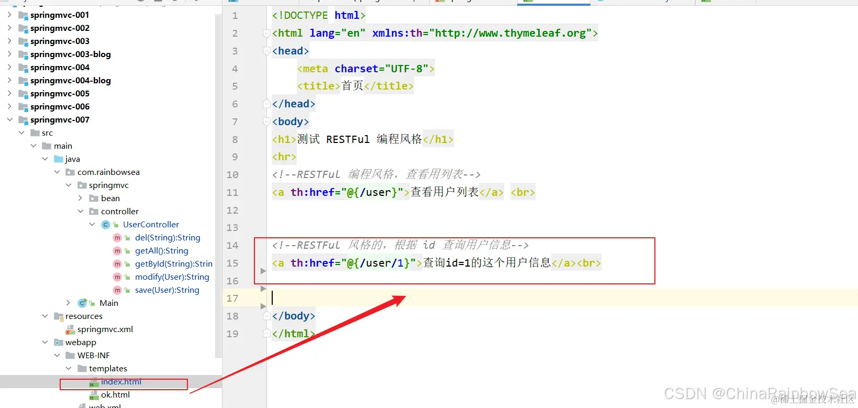Collapse the src folder
This screenshot has width=858, height=408.
pos(21,133)
